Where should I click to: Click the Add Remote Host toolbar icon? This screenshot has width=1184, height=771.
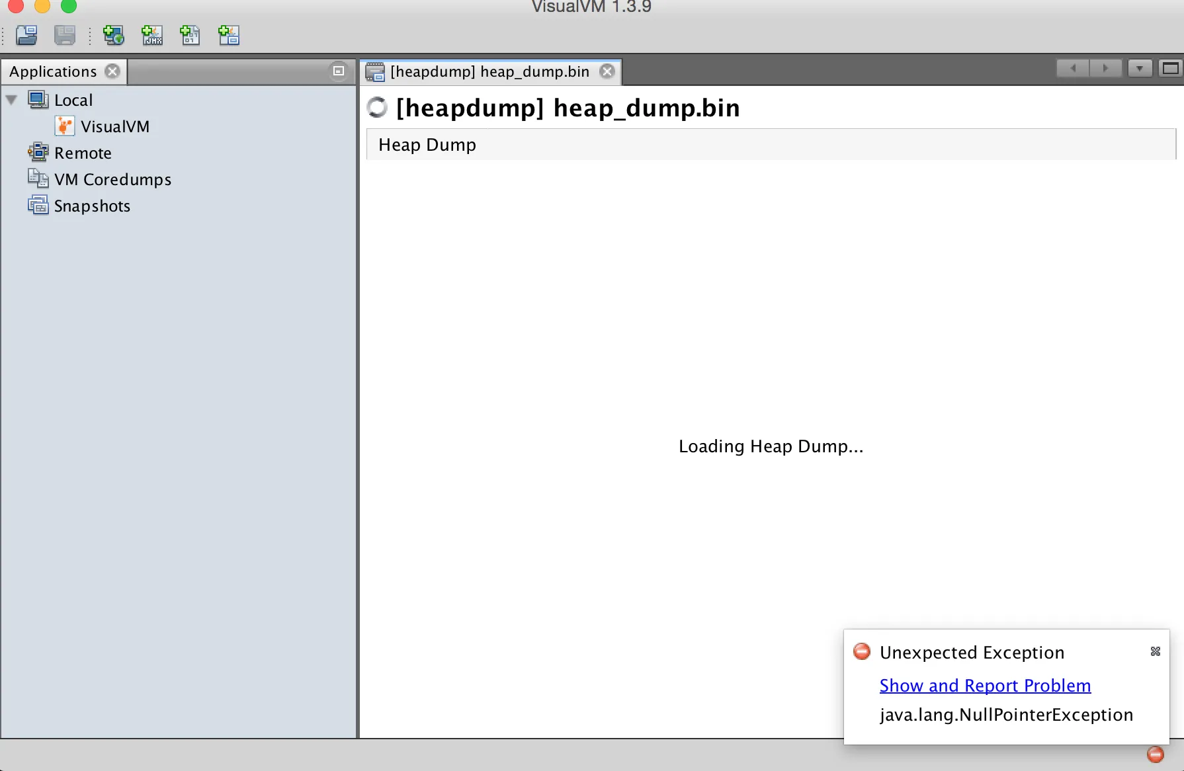coord(114,35)
